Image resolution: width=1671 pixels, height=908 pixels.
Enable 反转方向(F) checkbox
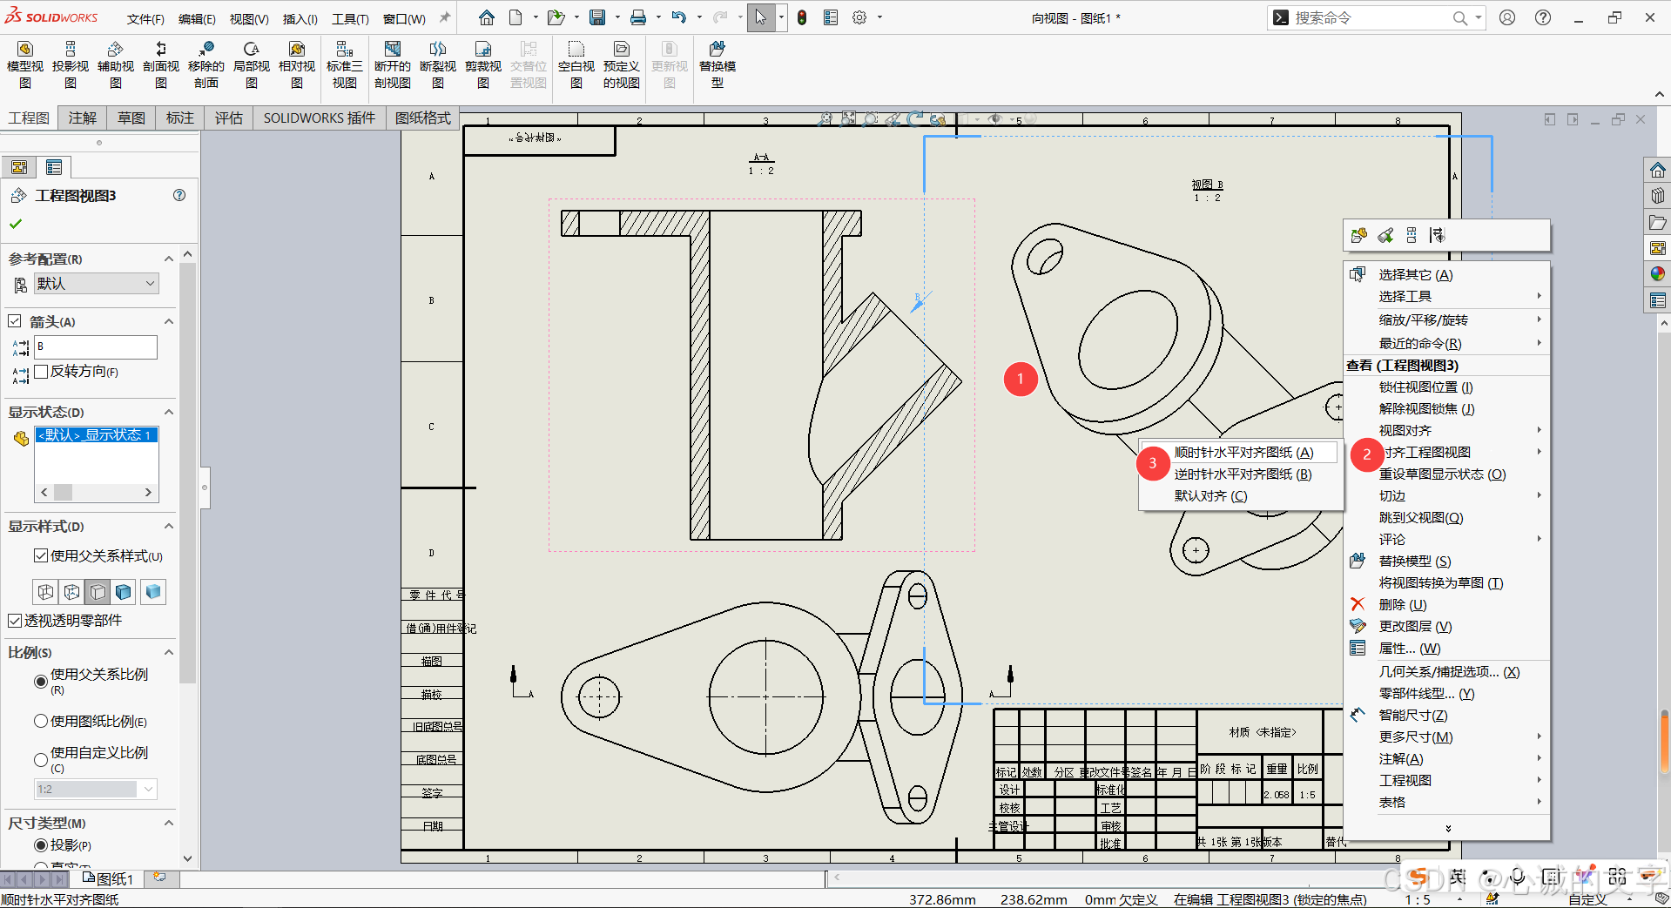[41, 372]
